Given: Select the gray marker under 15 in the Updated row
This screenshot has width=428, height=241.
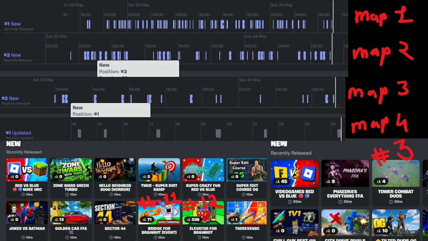Looking at the screenshot, I should click(105, 134).
